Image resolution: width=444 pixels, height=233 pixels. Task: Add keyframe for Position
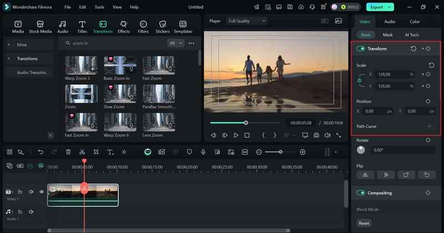tap(428, 101)
